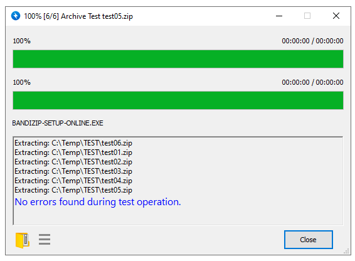Viewport: 355px width, 261px height.
Task: Minimize the Archive Test window
Action: (279, 16)
